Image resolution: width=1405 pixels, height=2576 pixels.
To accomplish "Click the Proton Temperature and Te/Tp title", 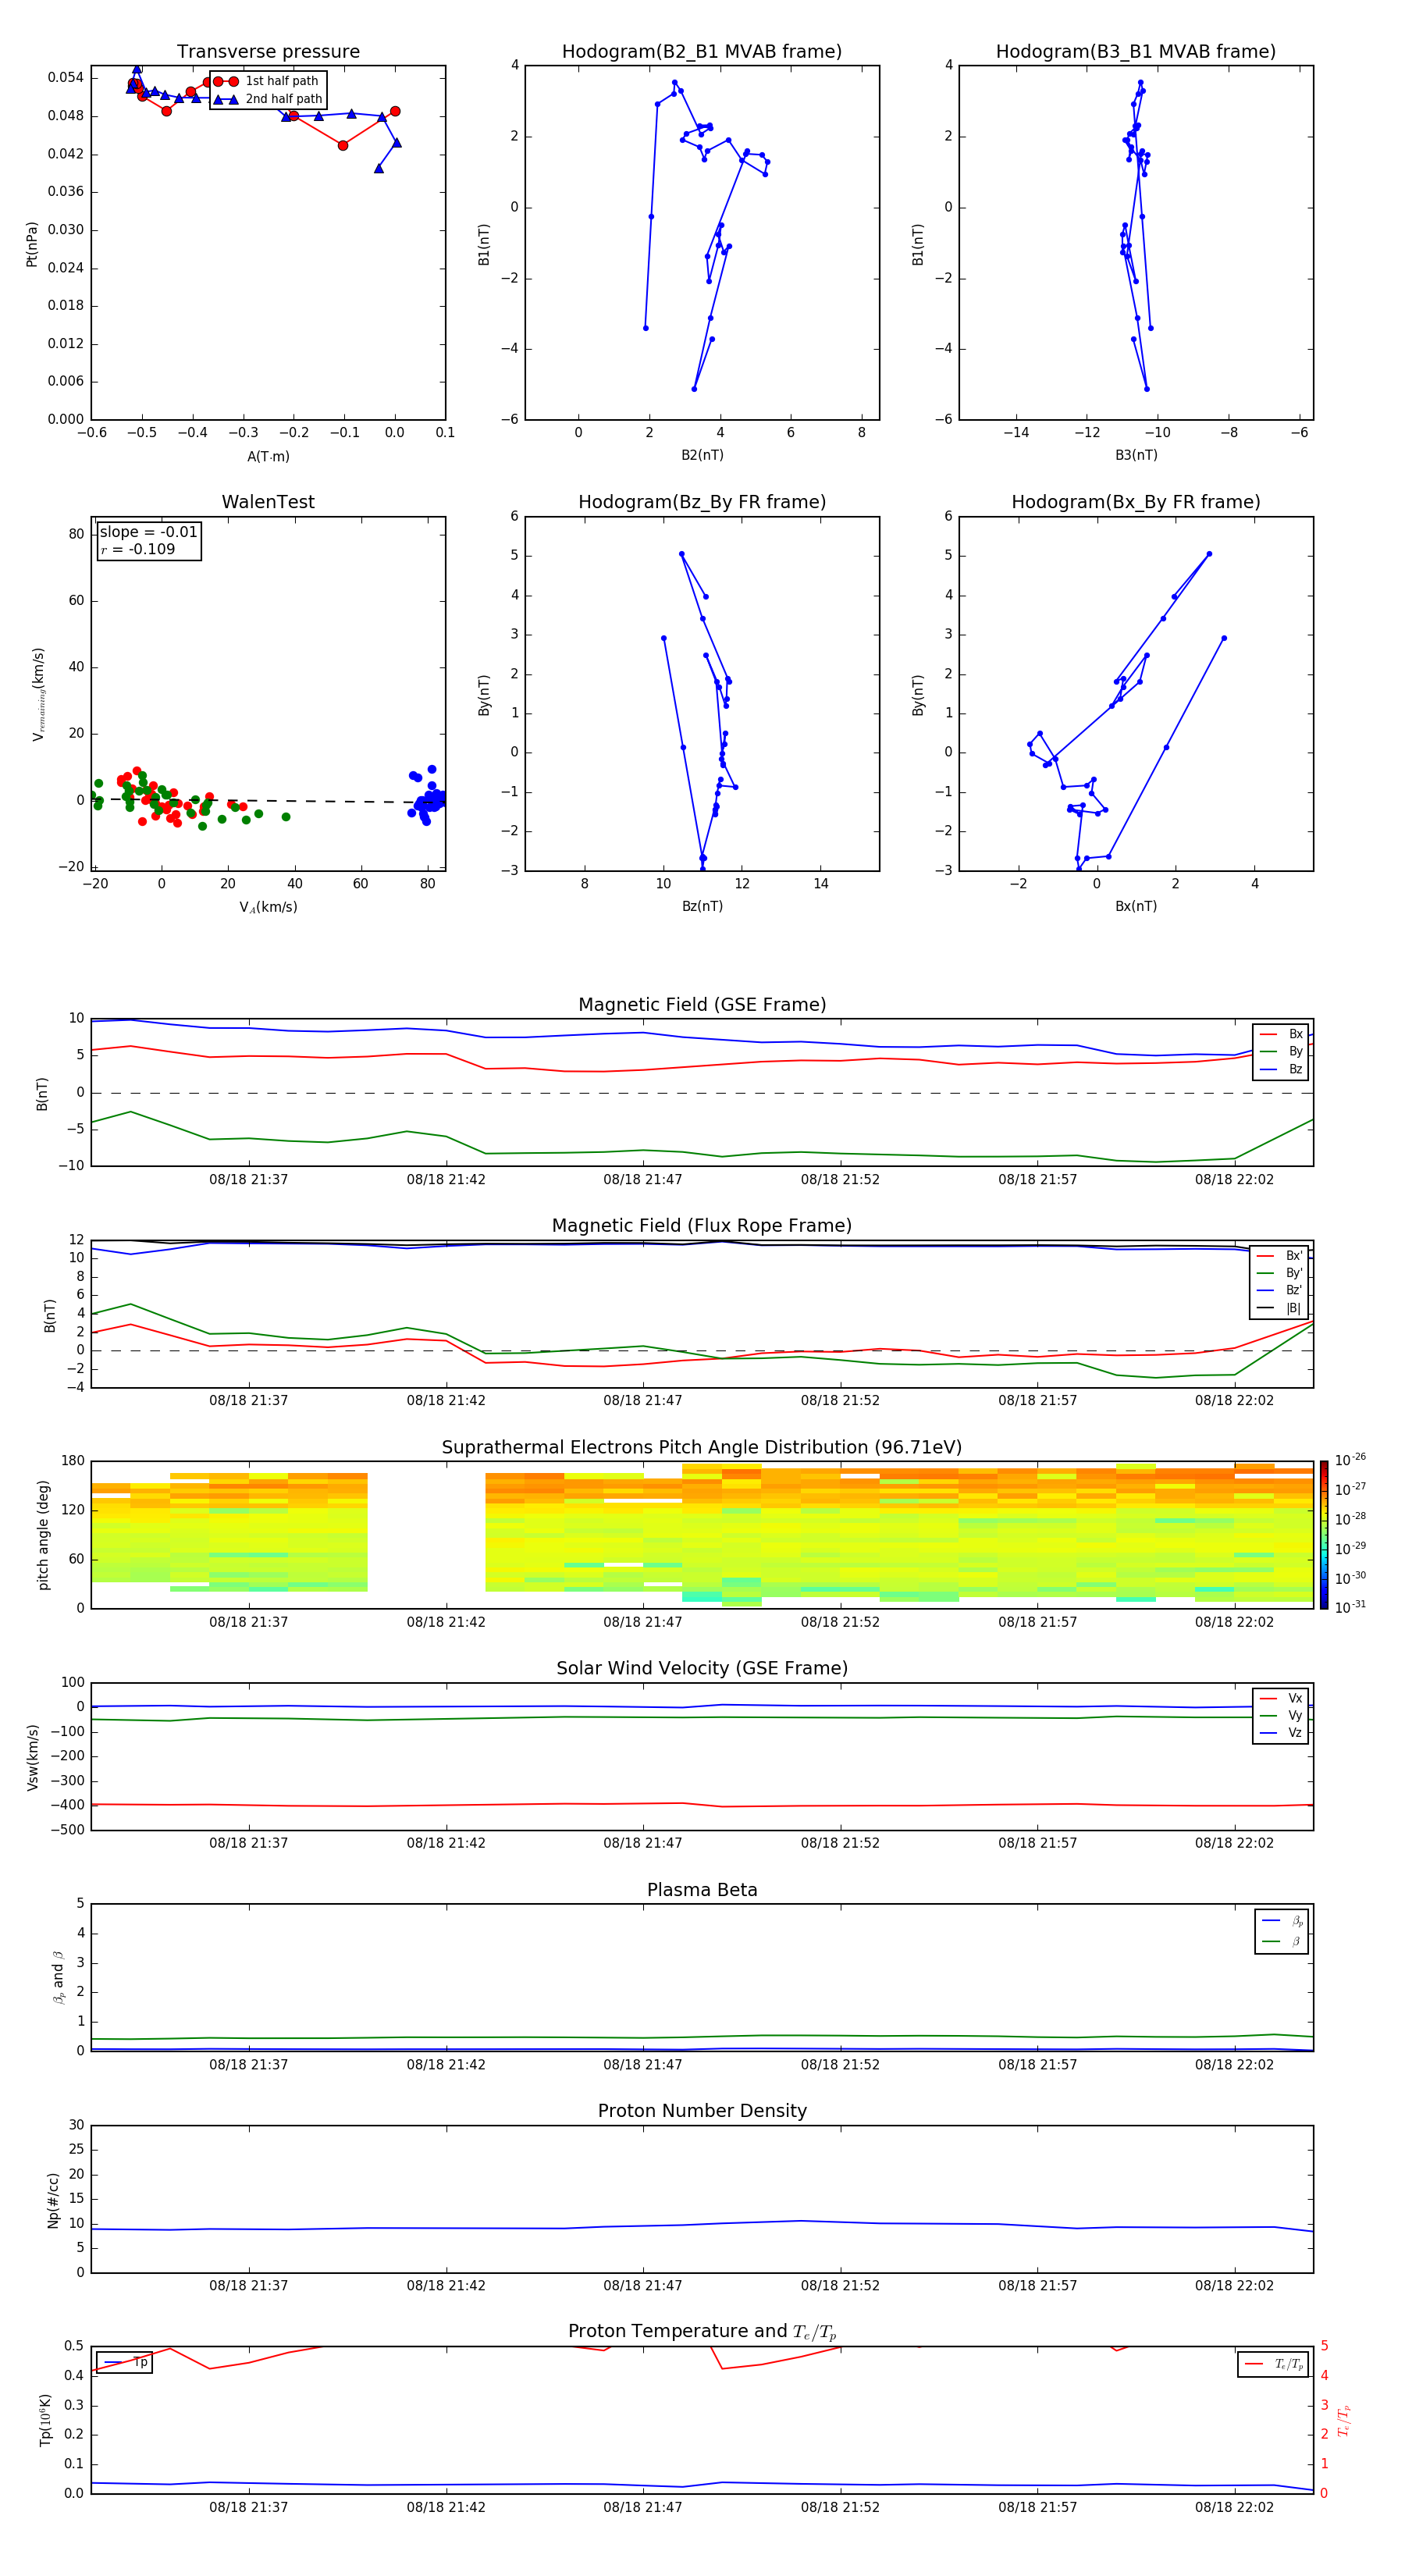I will (702, 2331).
